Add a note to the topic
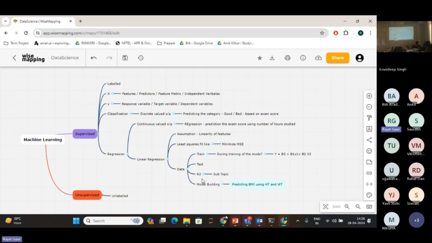 pyautogui.click(x=369, y=162)
